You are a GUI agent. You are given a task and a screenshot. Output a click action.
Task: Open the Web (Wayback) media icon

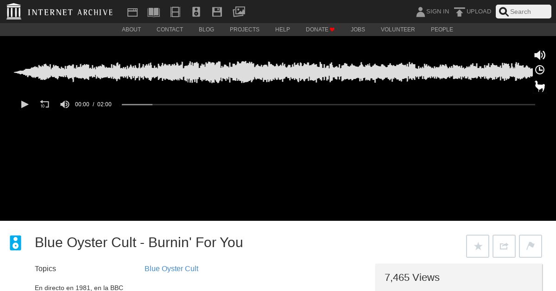point(133,12)
